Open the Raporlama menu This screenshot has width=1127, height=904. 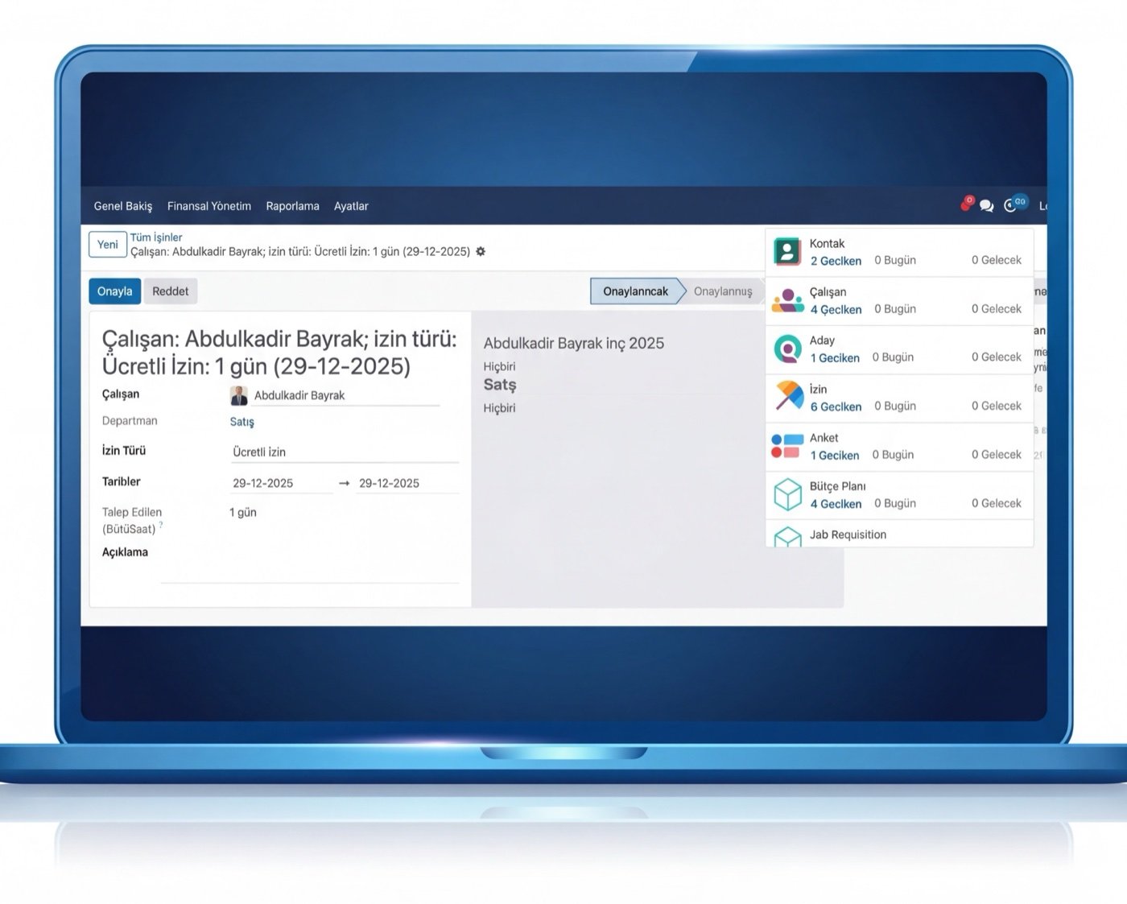coord(292,206)
